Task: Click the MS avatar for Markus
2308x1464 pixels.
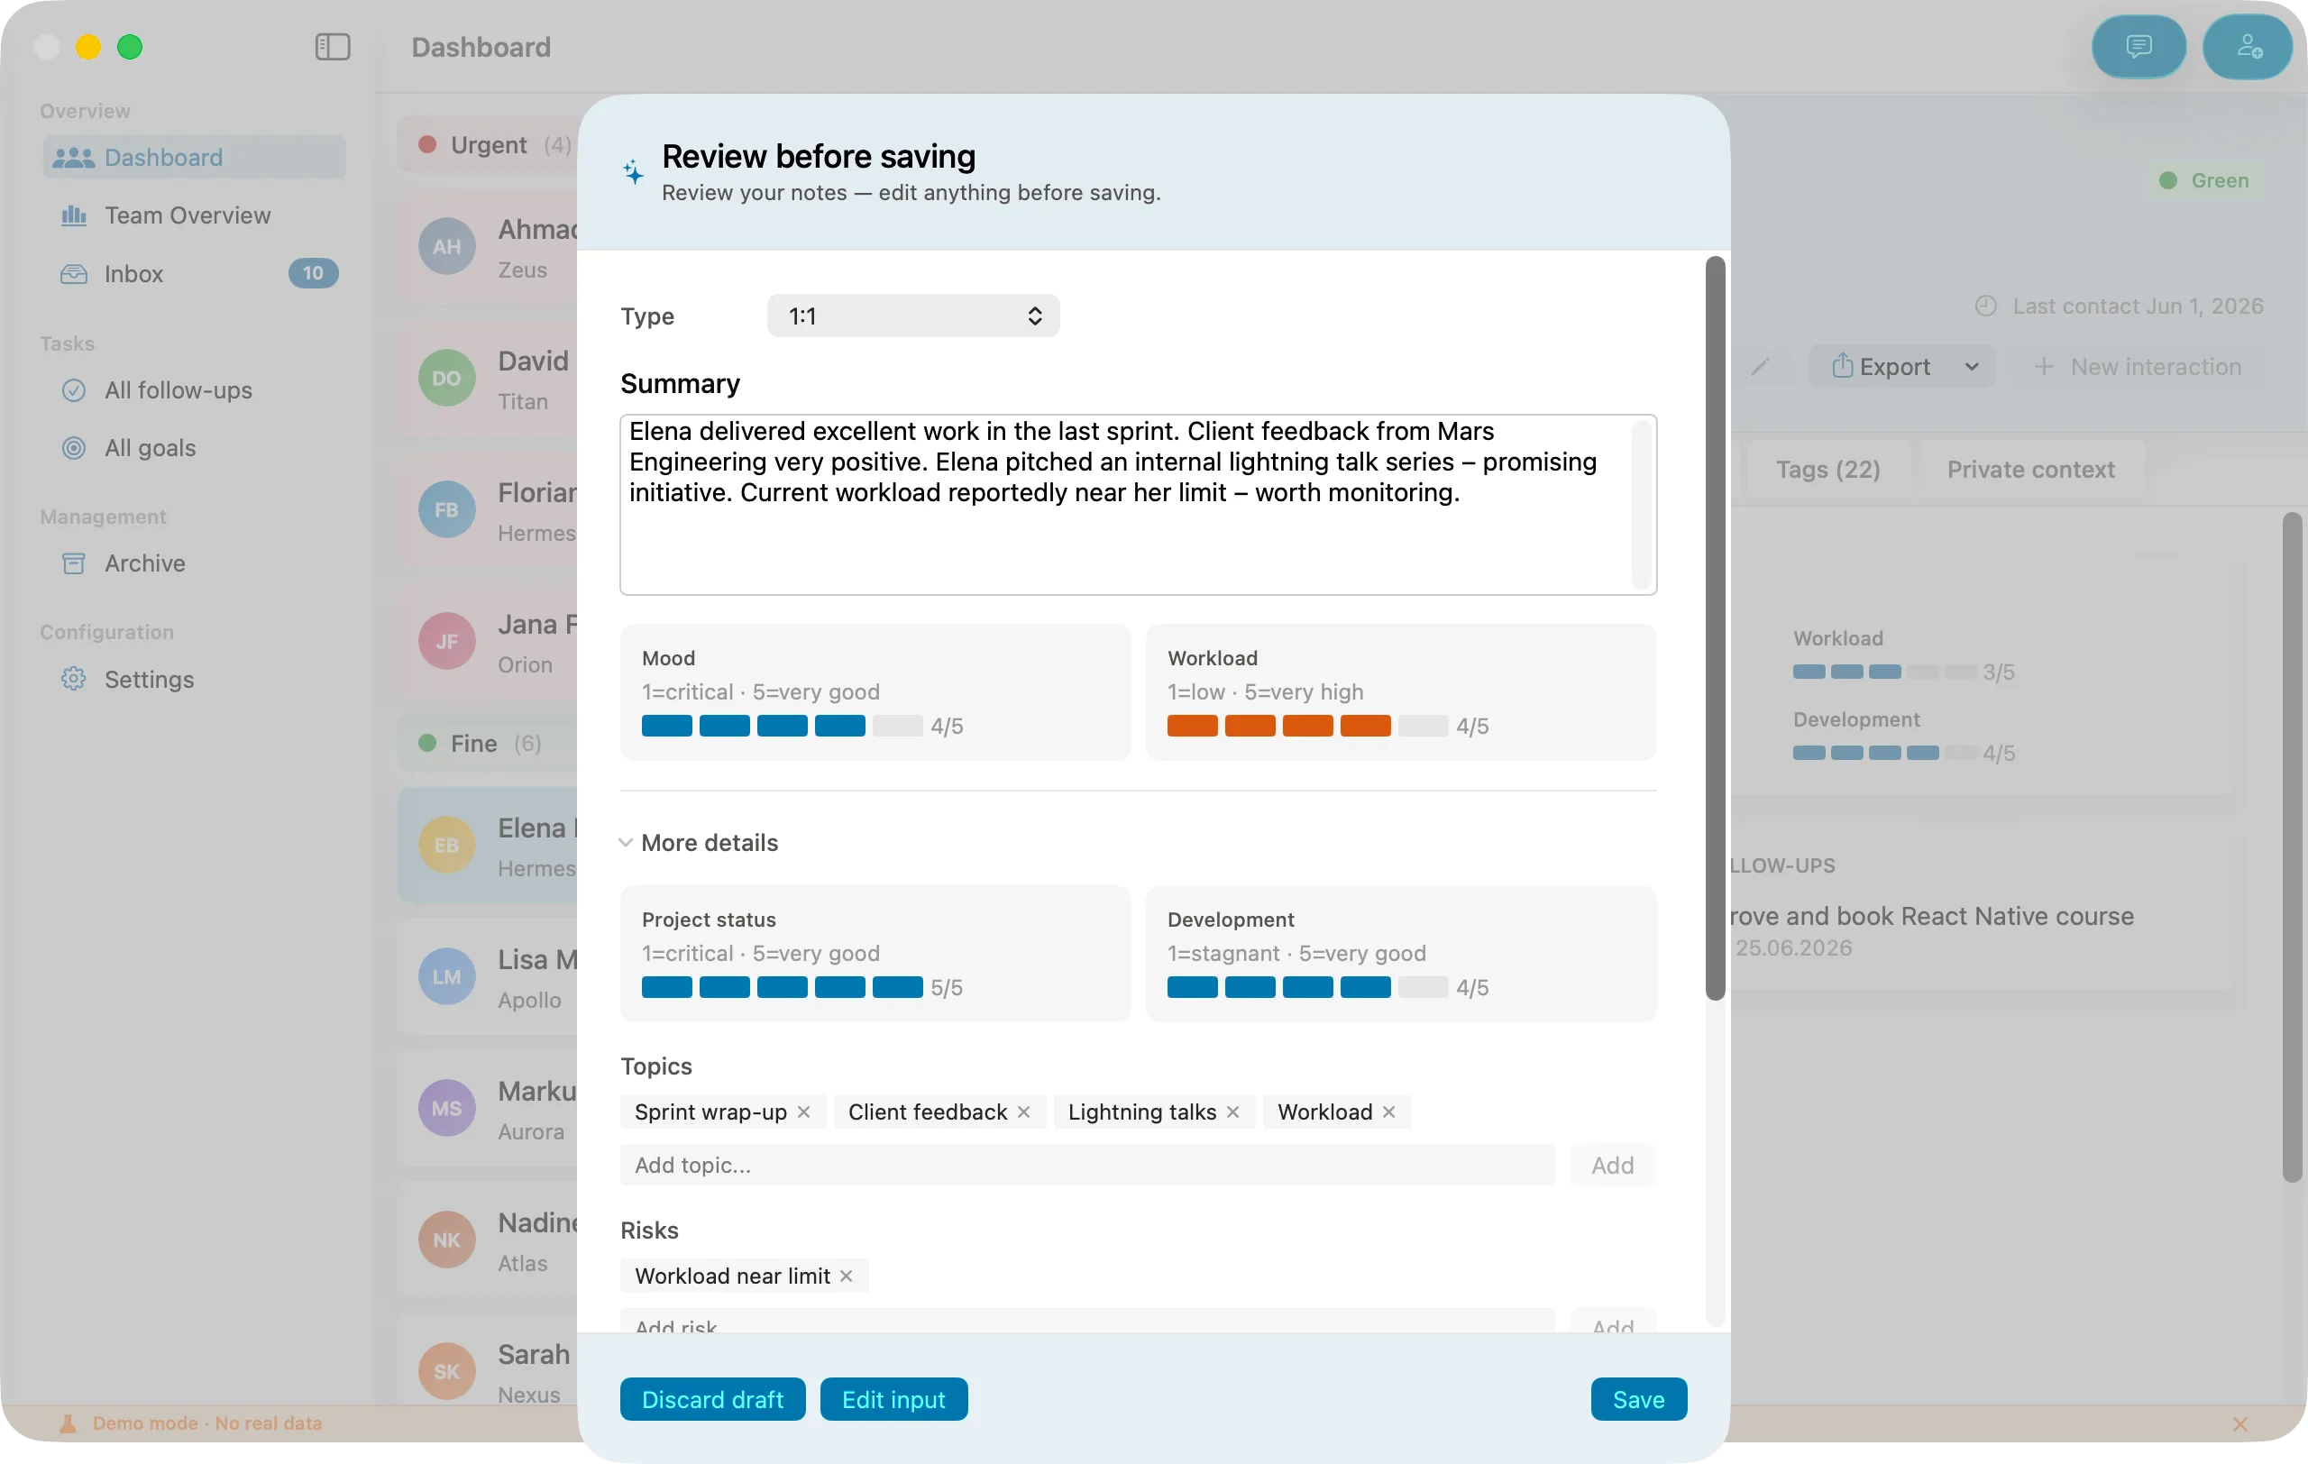Action: pos(446,1109)
